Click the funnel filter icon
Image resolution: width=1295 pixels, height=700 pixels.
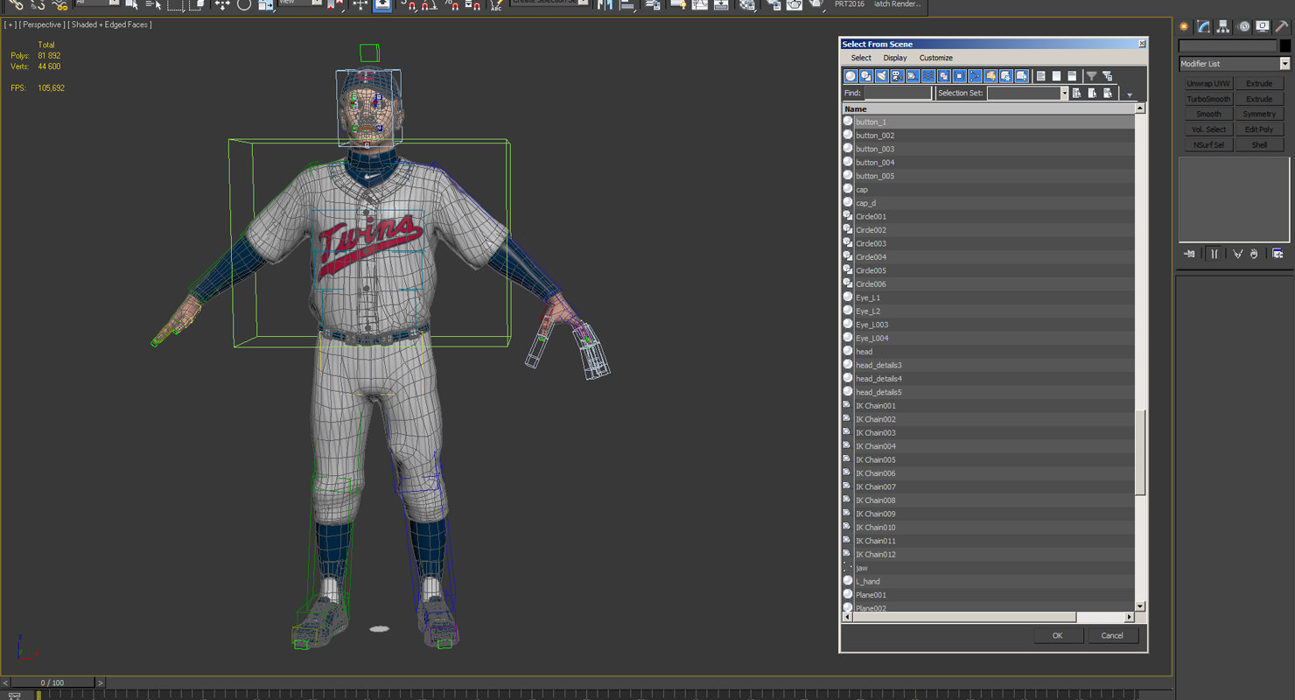[x=1091, y=76]
